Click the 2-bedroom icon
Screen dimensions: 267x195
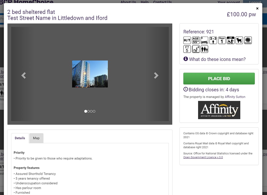click(x=204, y=40)
